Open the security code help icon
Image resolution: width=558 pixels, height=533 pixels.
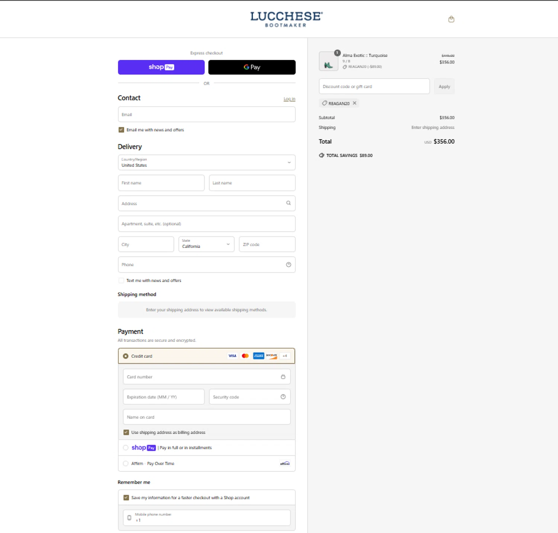(283, 397)
